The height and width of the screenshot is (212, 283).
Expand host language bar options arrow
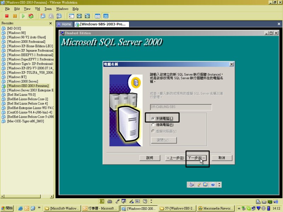(151, 201)
